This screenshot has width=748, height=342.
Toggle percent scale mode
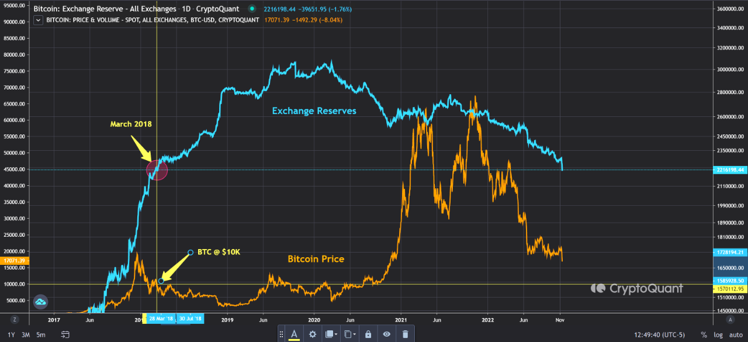(x=704, y=334)
